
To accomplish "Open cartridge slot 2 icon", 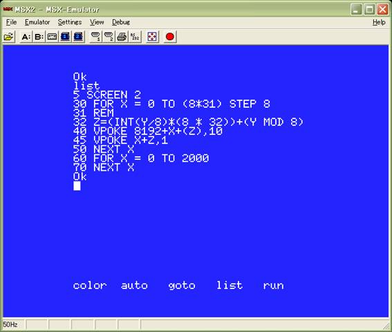I will pos(78,37).
